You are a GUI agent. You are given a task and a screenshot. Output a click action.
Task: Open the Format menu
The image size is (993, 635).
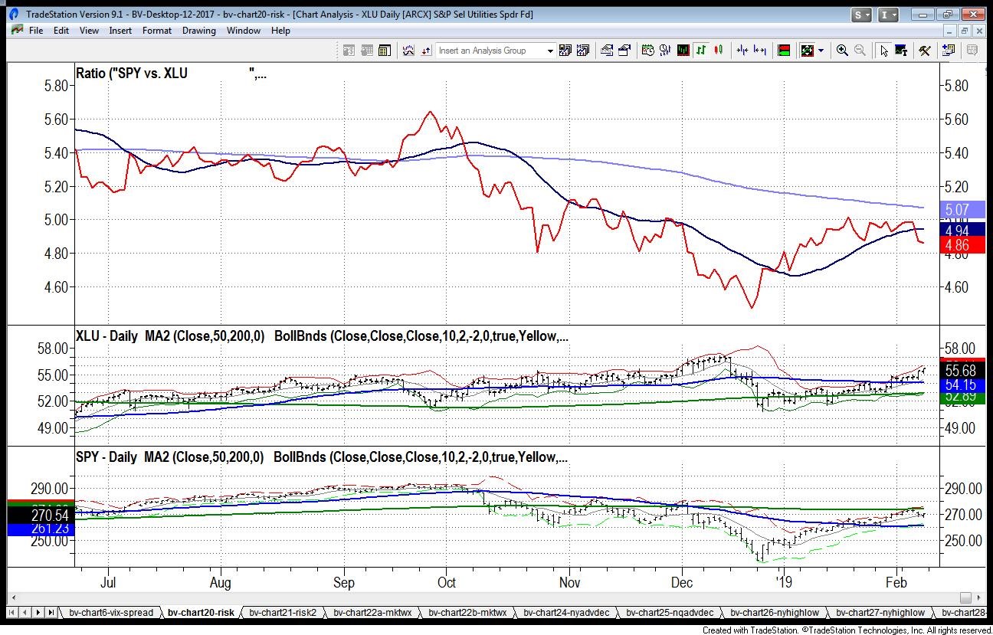157,31
